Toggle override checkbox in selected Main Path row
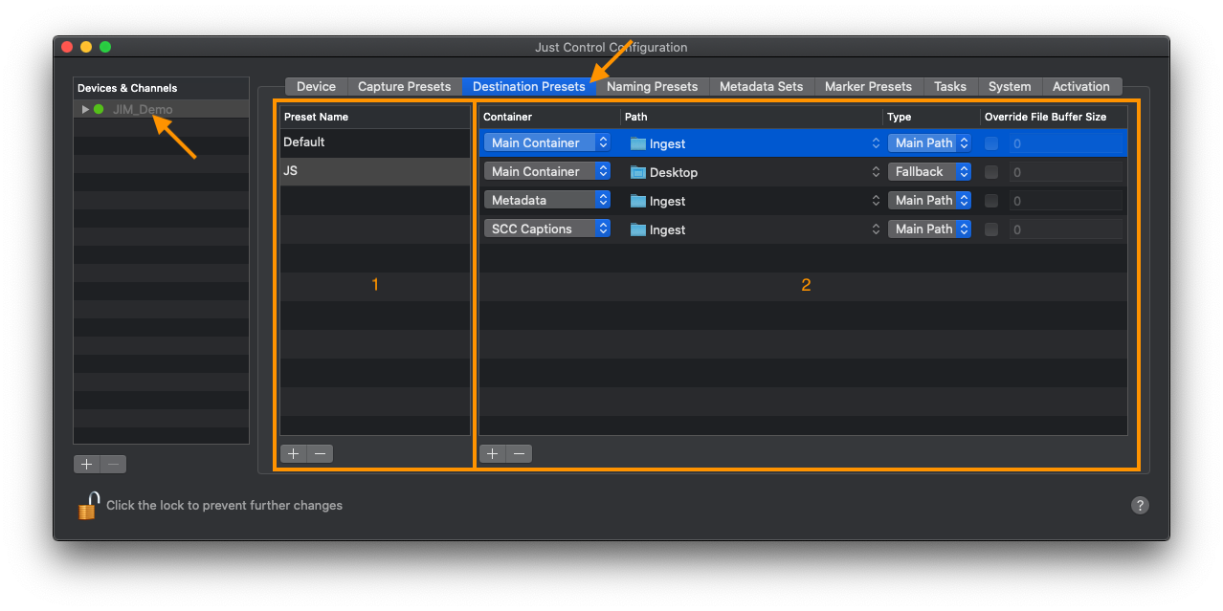Screen dimensions: 1223x611 tap(991, 143)
